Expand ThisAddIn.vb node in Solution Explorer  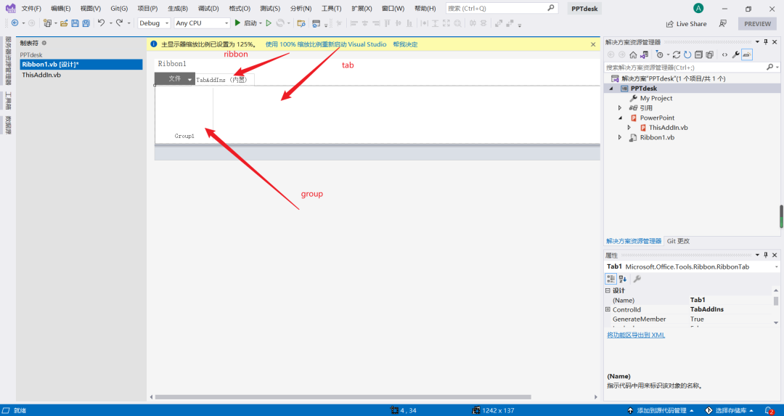tap(629, 128)
